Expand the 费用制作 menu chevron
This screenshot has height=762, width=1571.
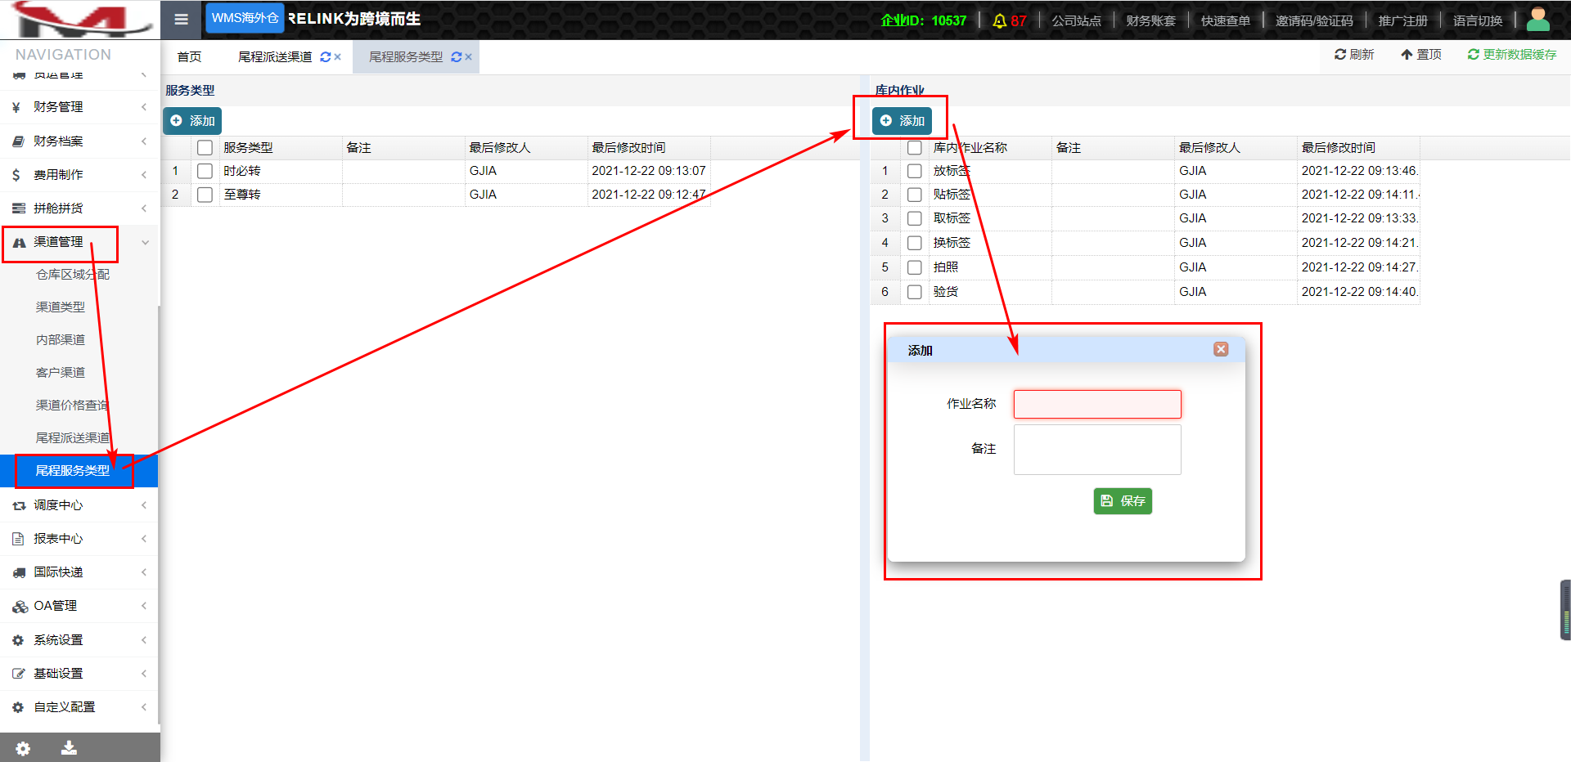[144, 175]
